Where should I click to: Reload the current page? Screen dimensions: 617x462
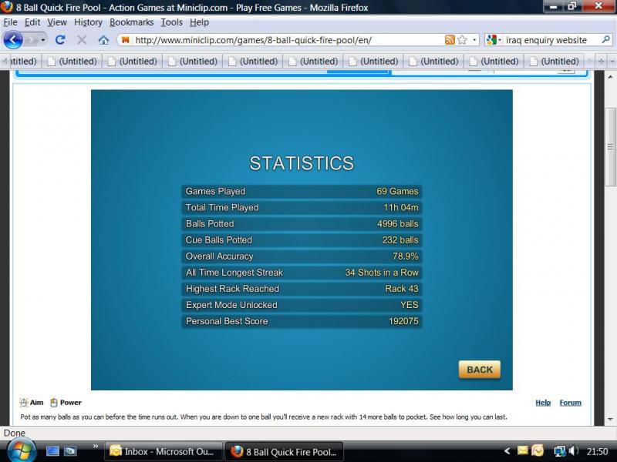pyautogui.click(x=60, y=39)
